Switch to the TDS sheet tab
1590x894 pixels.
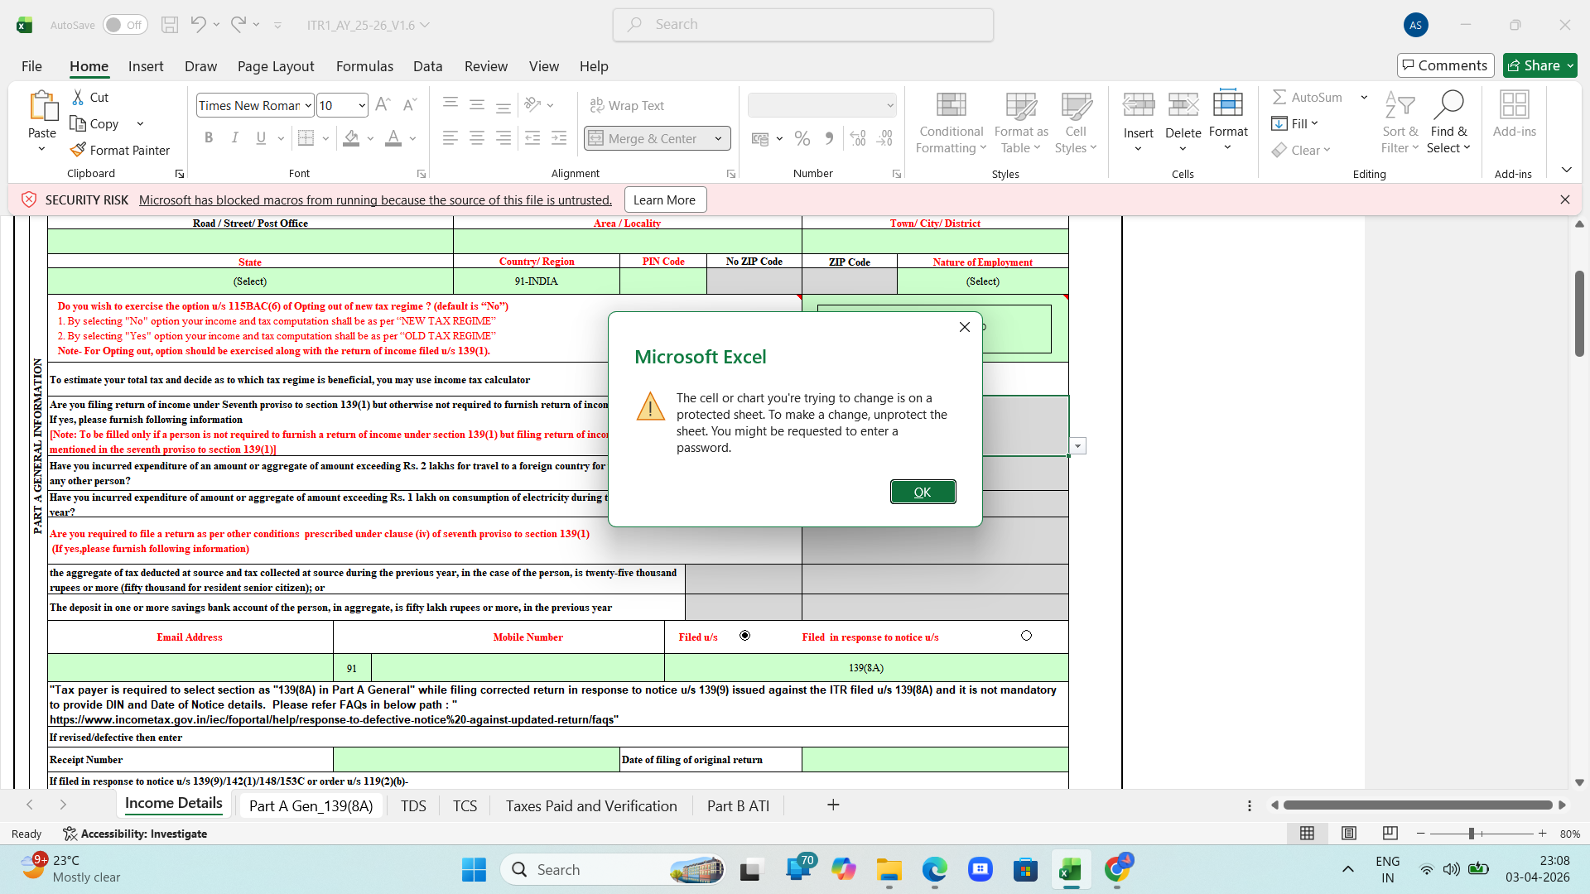[413, 805]
